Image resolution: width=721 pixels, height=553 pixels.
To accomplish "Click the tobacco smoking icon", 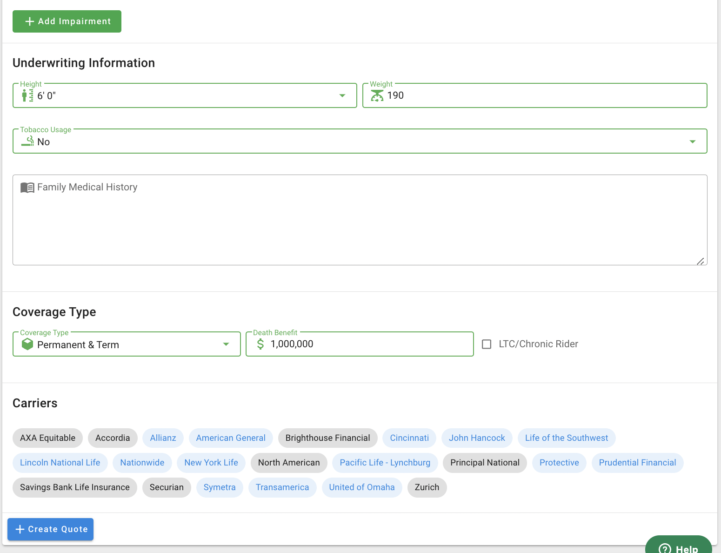I will [x=28, y=141].
